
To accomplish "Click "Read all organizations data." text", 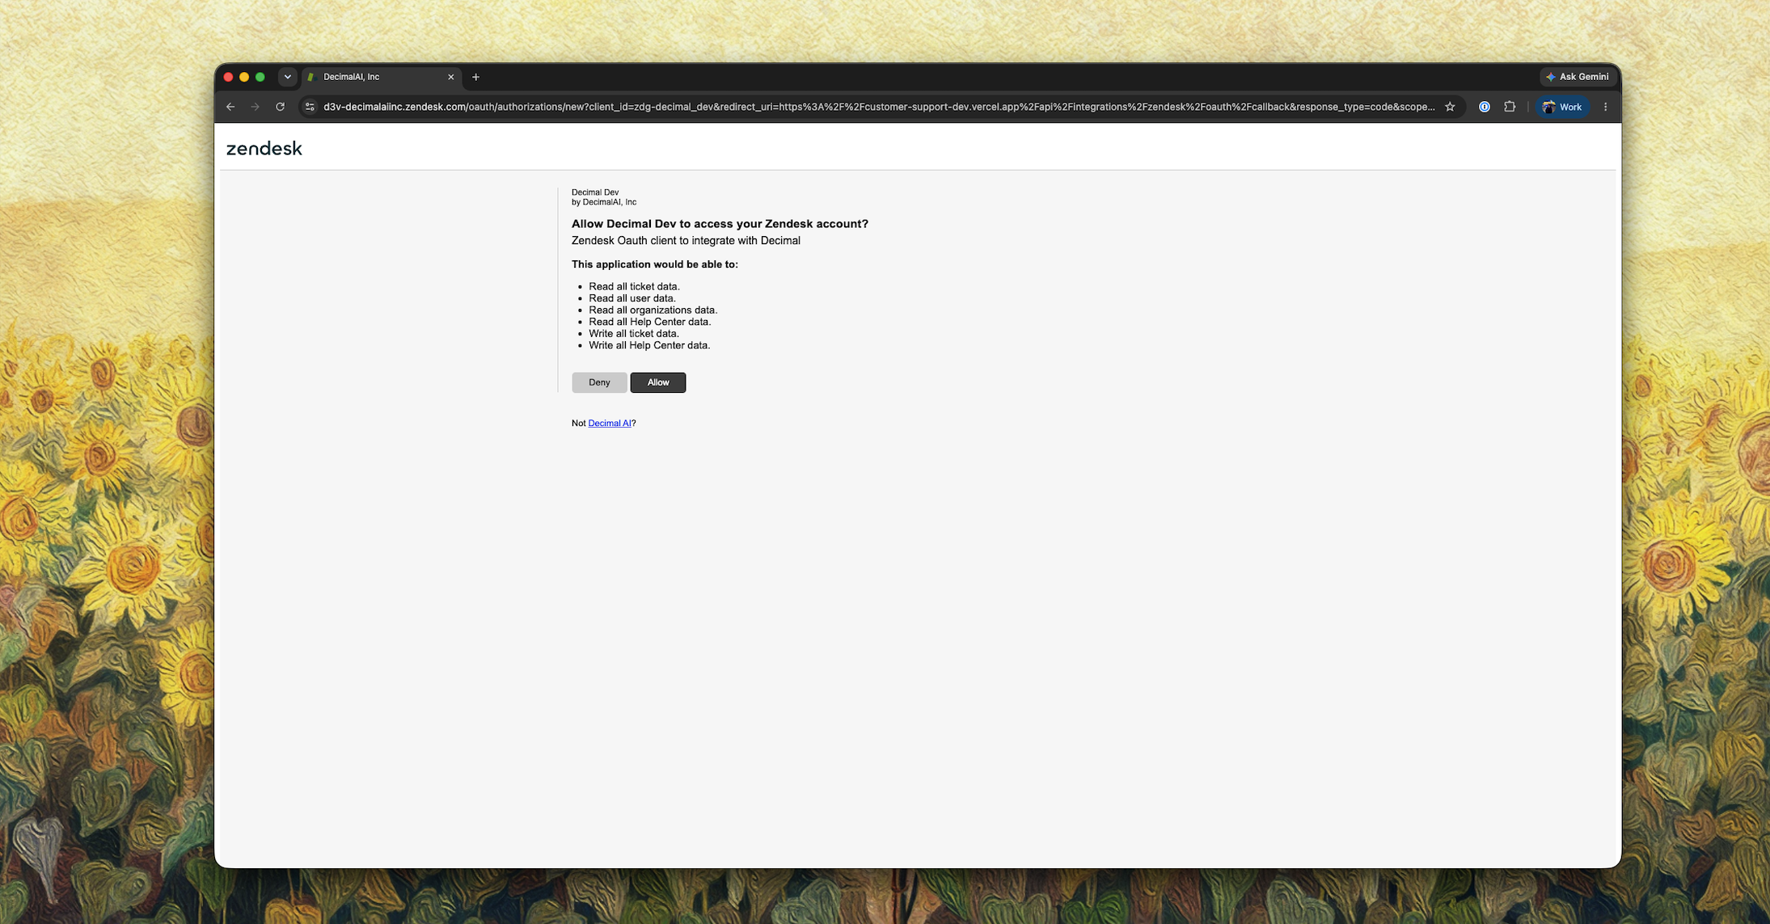I will [x=653, y=310].
